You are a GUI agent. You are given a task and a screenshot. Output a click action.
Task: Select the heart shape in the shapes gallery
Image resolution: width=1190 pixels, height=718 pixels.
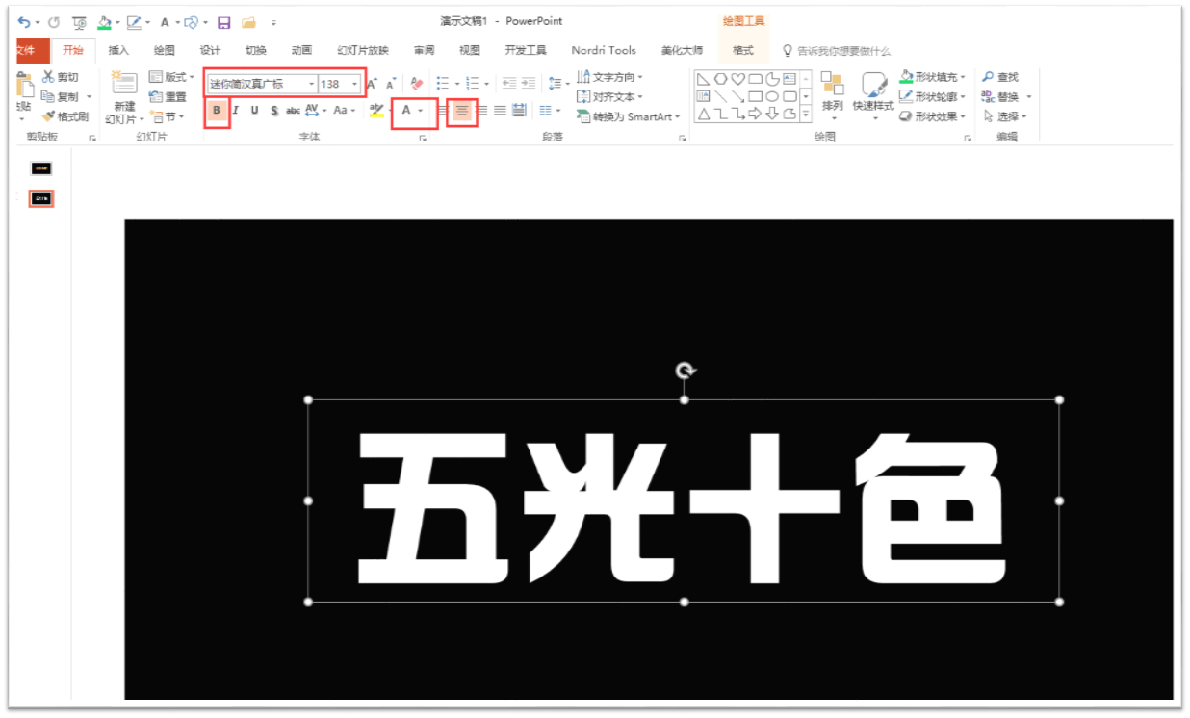pyautogui.click(x=737, y=78)
